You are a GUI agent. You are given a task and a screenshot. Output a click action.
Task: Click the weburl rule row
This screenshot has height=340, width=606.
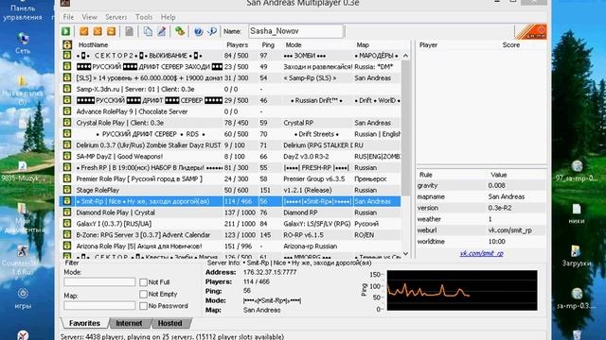coord(481,229)
